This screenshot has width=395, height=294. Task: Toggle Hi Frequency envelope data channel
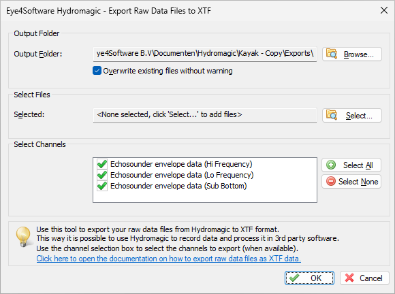102,164
